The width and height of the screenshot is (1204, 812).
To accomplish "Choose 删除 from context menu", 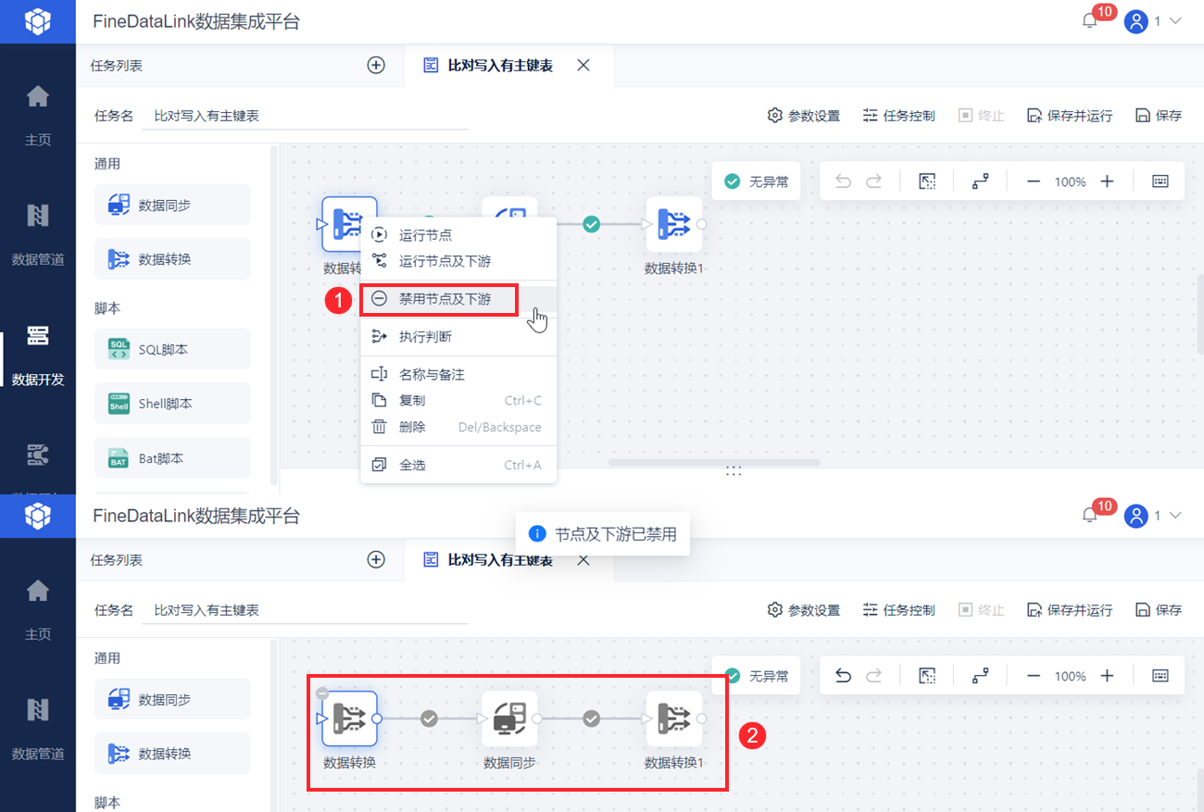I will click(458, 427).
